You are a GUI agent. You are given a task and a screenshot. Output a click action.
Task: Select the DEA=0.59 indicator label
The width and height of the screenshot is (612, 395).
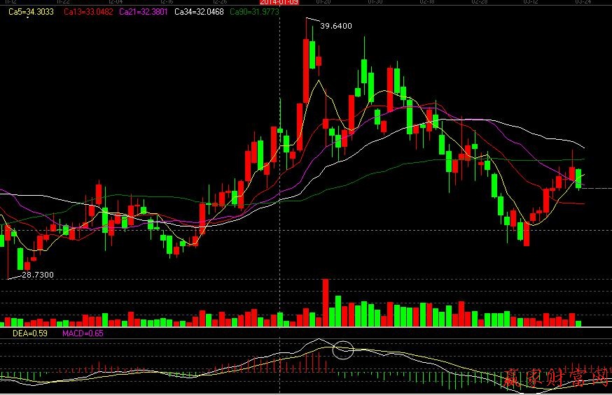pos(30,333)
